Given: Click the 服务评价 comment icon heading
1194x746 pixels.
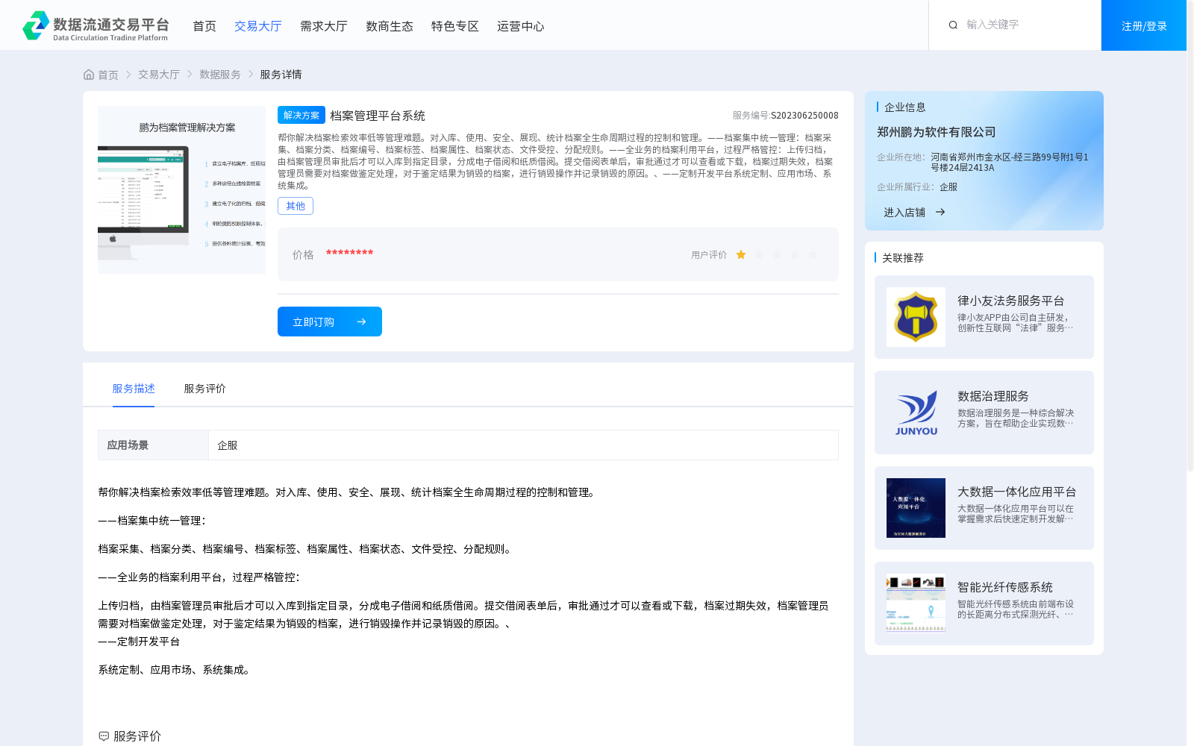Looking at the screenshot, I should click(104, 736).
